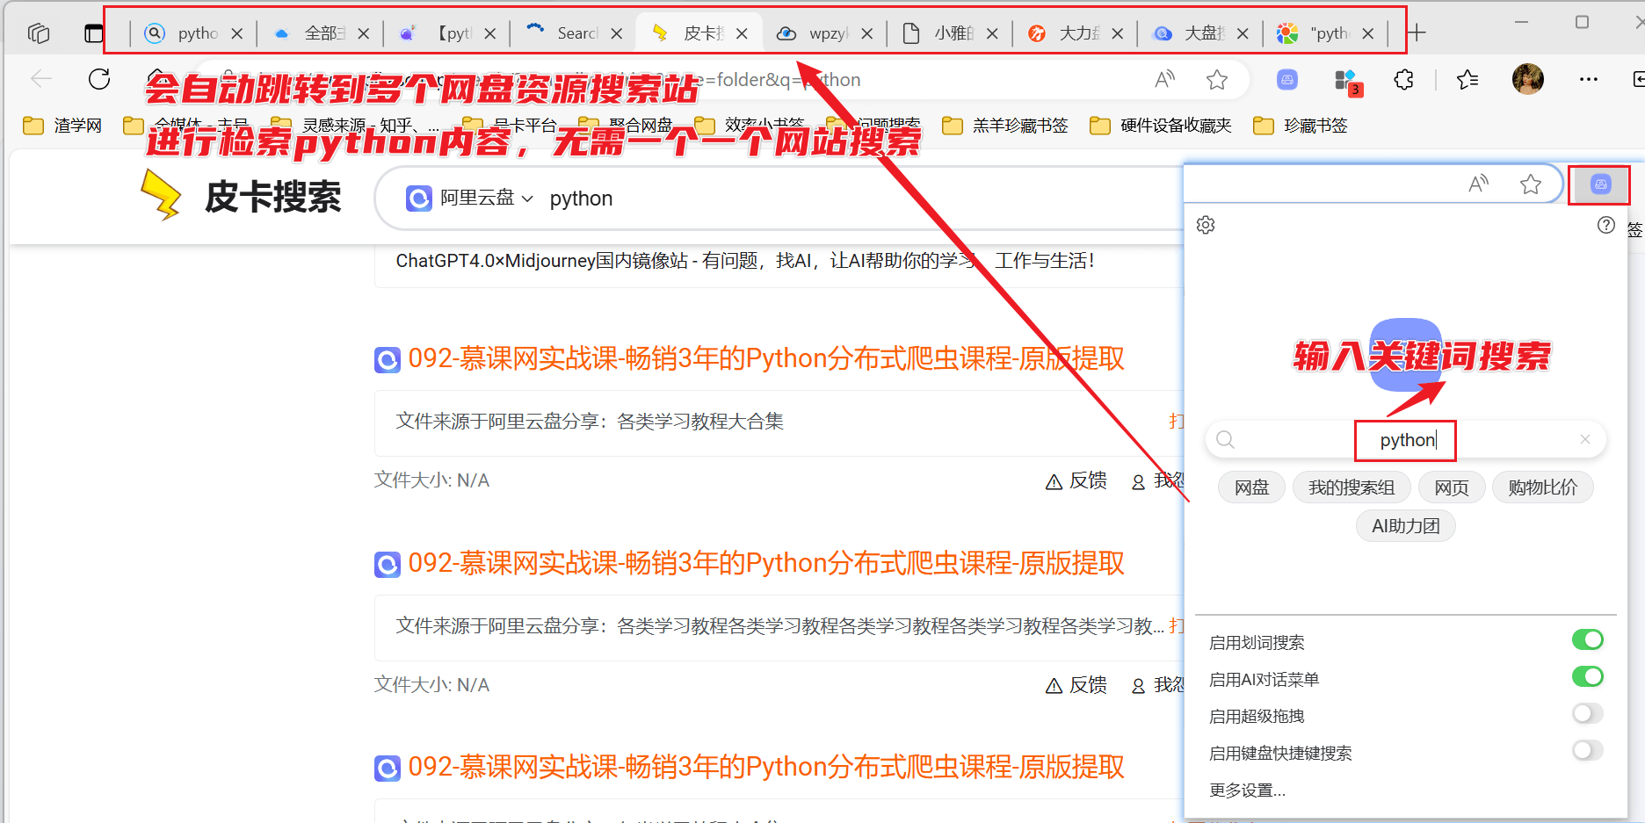Refresh the current page
The width and height of the screenshot is (1645, 823).
pyautogui.click(x=99, y=79)
